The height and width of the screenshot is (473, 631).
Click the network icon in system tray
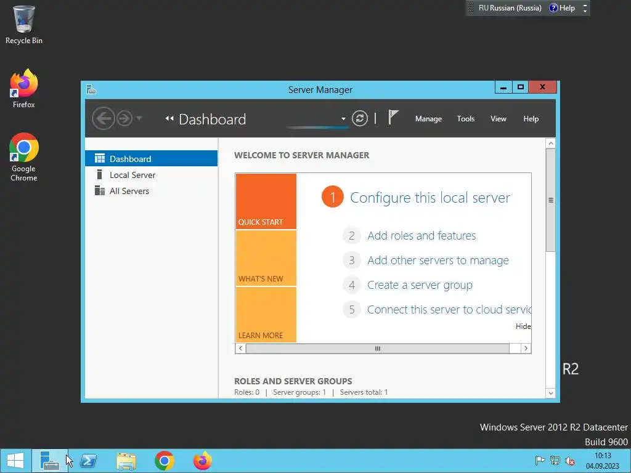pyautogui.click(x=555, y=461)
